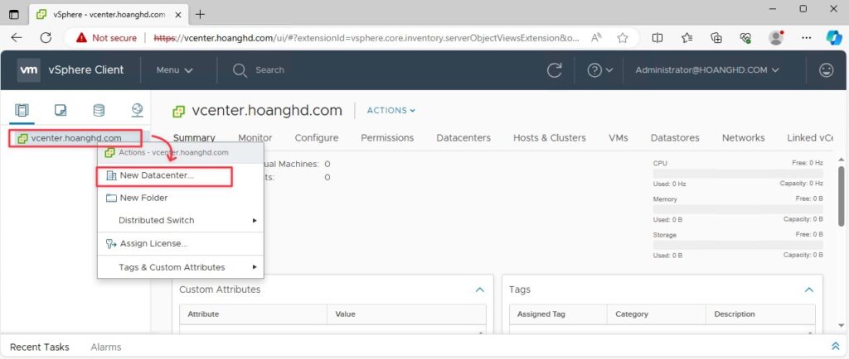Switch to the VMs tab
The image size is (849, 359).
tap(619, 137)
